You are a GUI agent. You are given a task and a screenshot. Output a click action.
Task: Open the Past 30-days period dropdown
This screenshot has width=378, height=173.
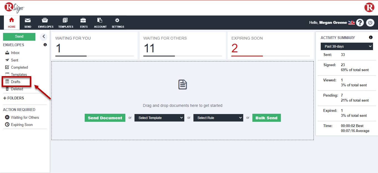click(347, 47)
